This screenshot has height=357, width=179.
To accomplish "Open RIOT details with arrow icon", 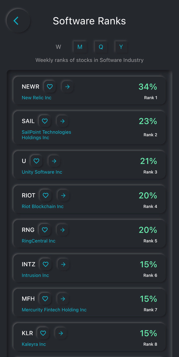I will 63,195.
